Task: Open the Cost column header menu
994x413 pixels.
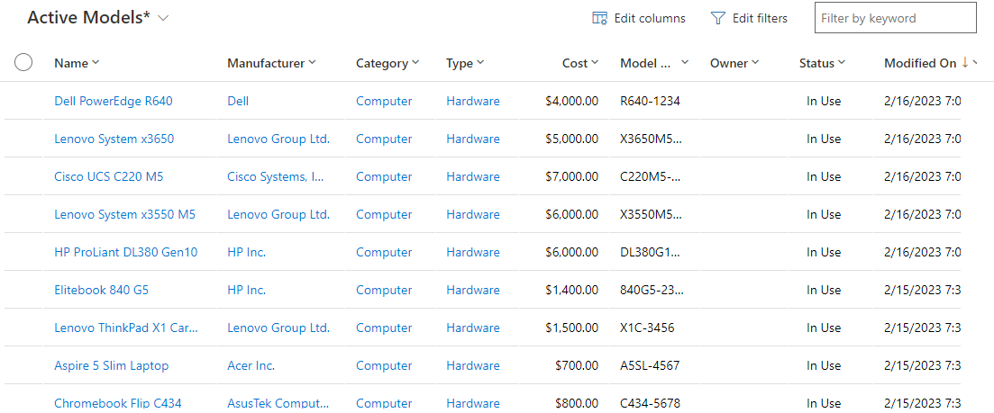Action: (595, 62)
